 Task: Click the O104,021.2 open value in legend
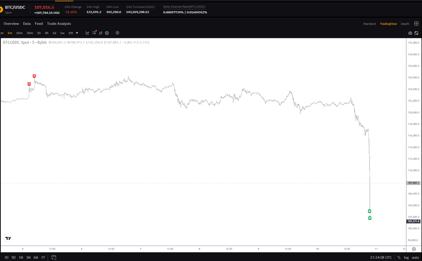click(x=57, y=42)
